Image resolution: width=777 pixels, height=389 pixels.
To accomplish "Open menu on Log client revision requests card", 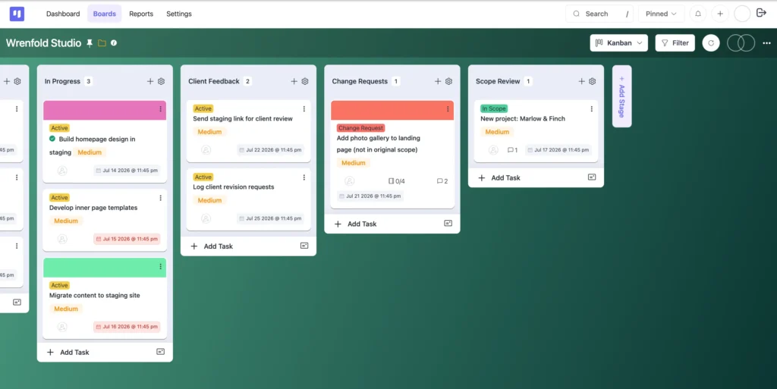I will click(304, 177).
